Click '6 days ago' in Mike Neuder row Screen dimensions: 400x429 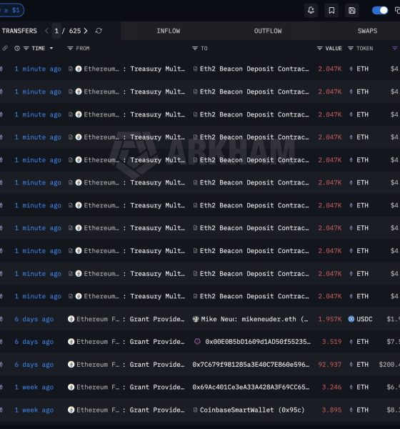(x=34, y=320)
